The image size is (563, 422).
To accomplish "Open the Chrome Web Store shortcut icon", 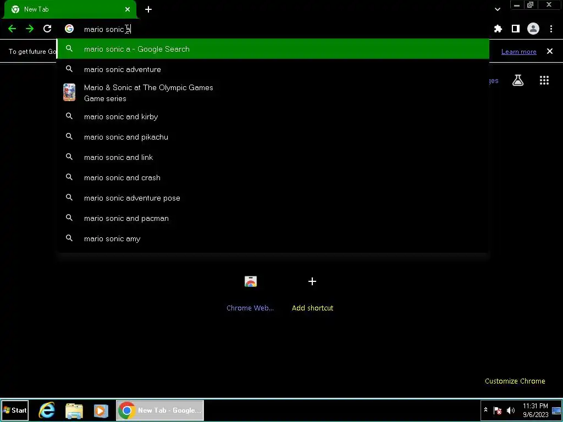I will click(x=250, y=281).
